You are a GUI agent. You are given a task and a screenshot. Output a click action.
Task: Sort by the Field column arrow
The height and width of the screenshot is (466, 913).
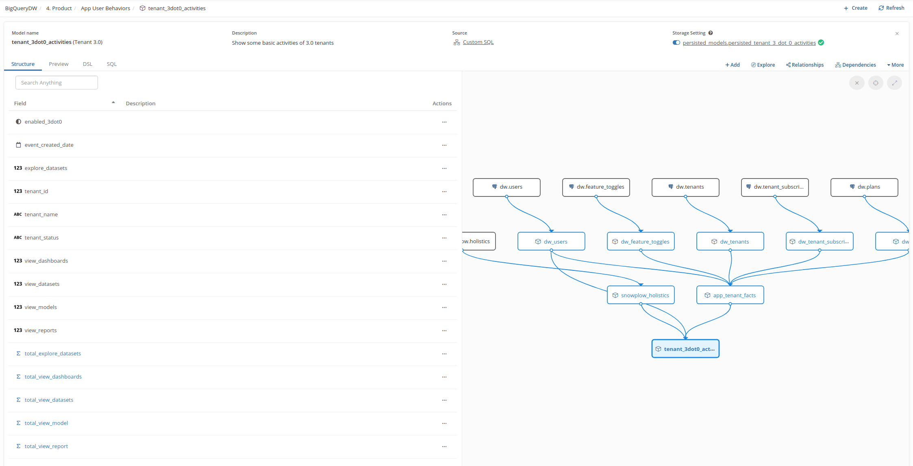tap(113, 103)
